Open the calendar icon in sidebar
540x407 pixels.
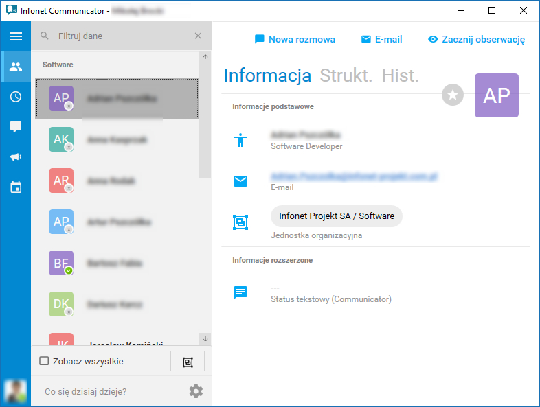tap(16, 187)
